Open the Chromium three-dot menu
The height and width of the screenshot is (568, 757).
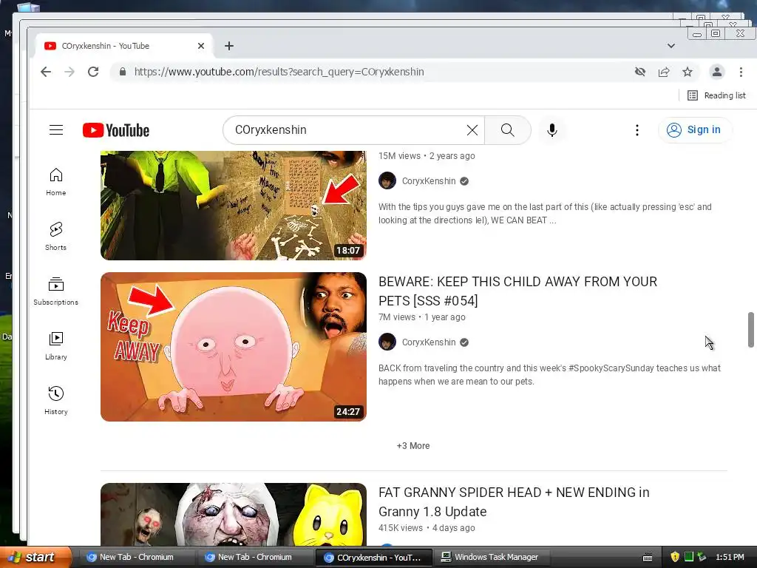pos(741,72)
